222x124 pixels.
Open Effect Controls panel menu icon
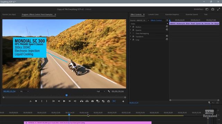(144, 14)
